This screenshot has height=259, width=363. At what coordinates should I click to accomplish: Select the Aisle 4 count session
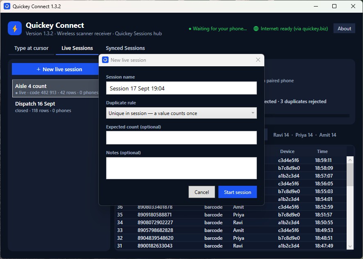[56, 88]
